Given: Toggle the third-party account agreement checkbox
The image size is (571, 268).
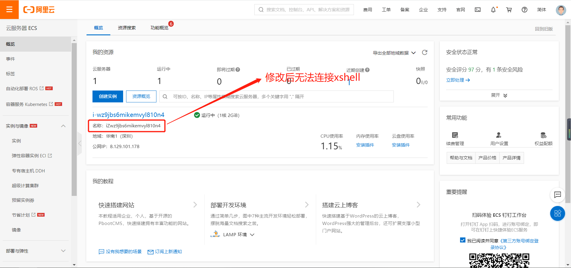Looking at the screenshot, I should (462, 240).
